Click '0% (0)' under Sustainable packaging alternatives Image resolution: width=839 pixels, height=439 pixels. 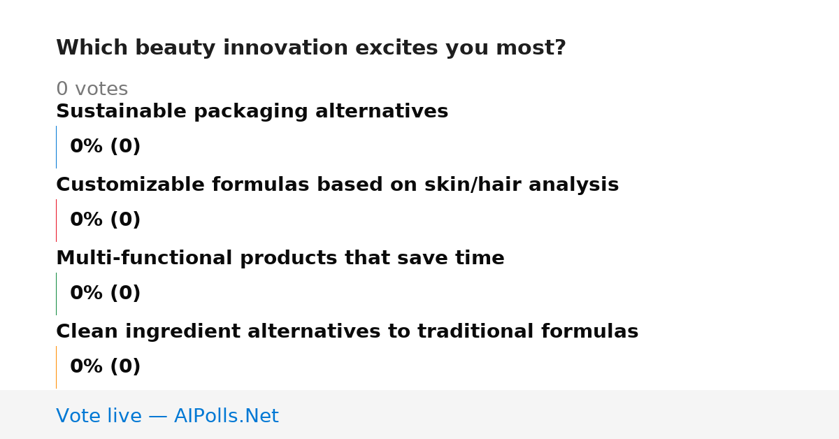(x=105, y=147)
